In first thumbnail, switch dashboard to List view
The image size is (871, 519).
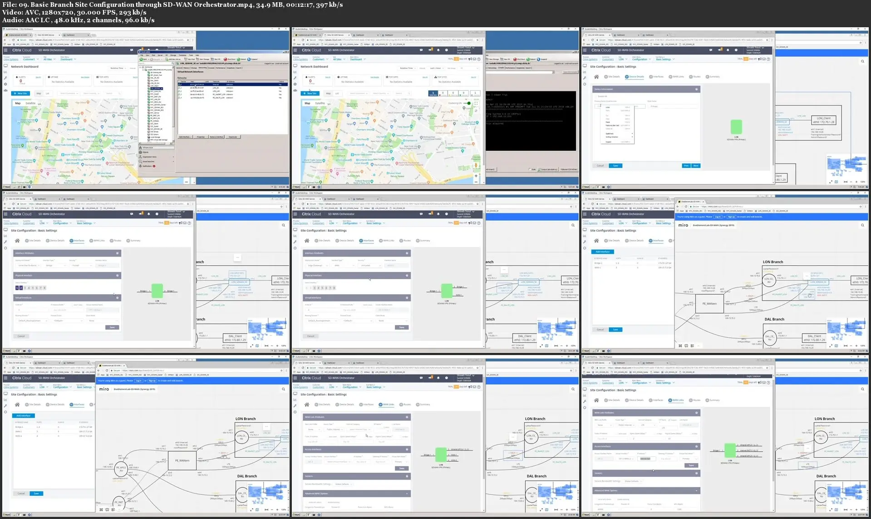coord(47,94)
